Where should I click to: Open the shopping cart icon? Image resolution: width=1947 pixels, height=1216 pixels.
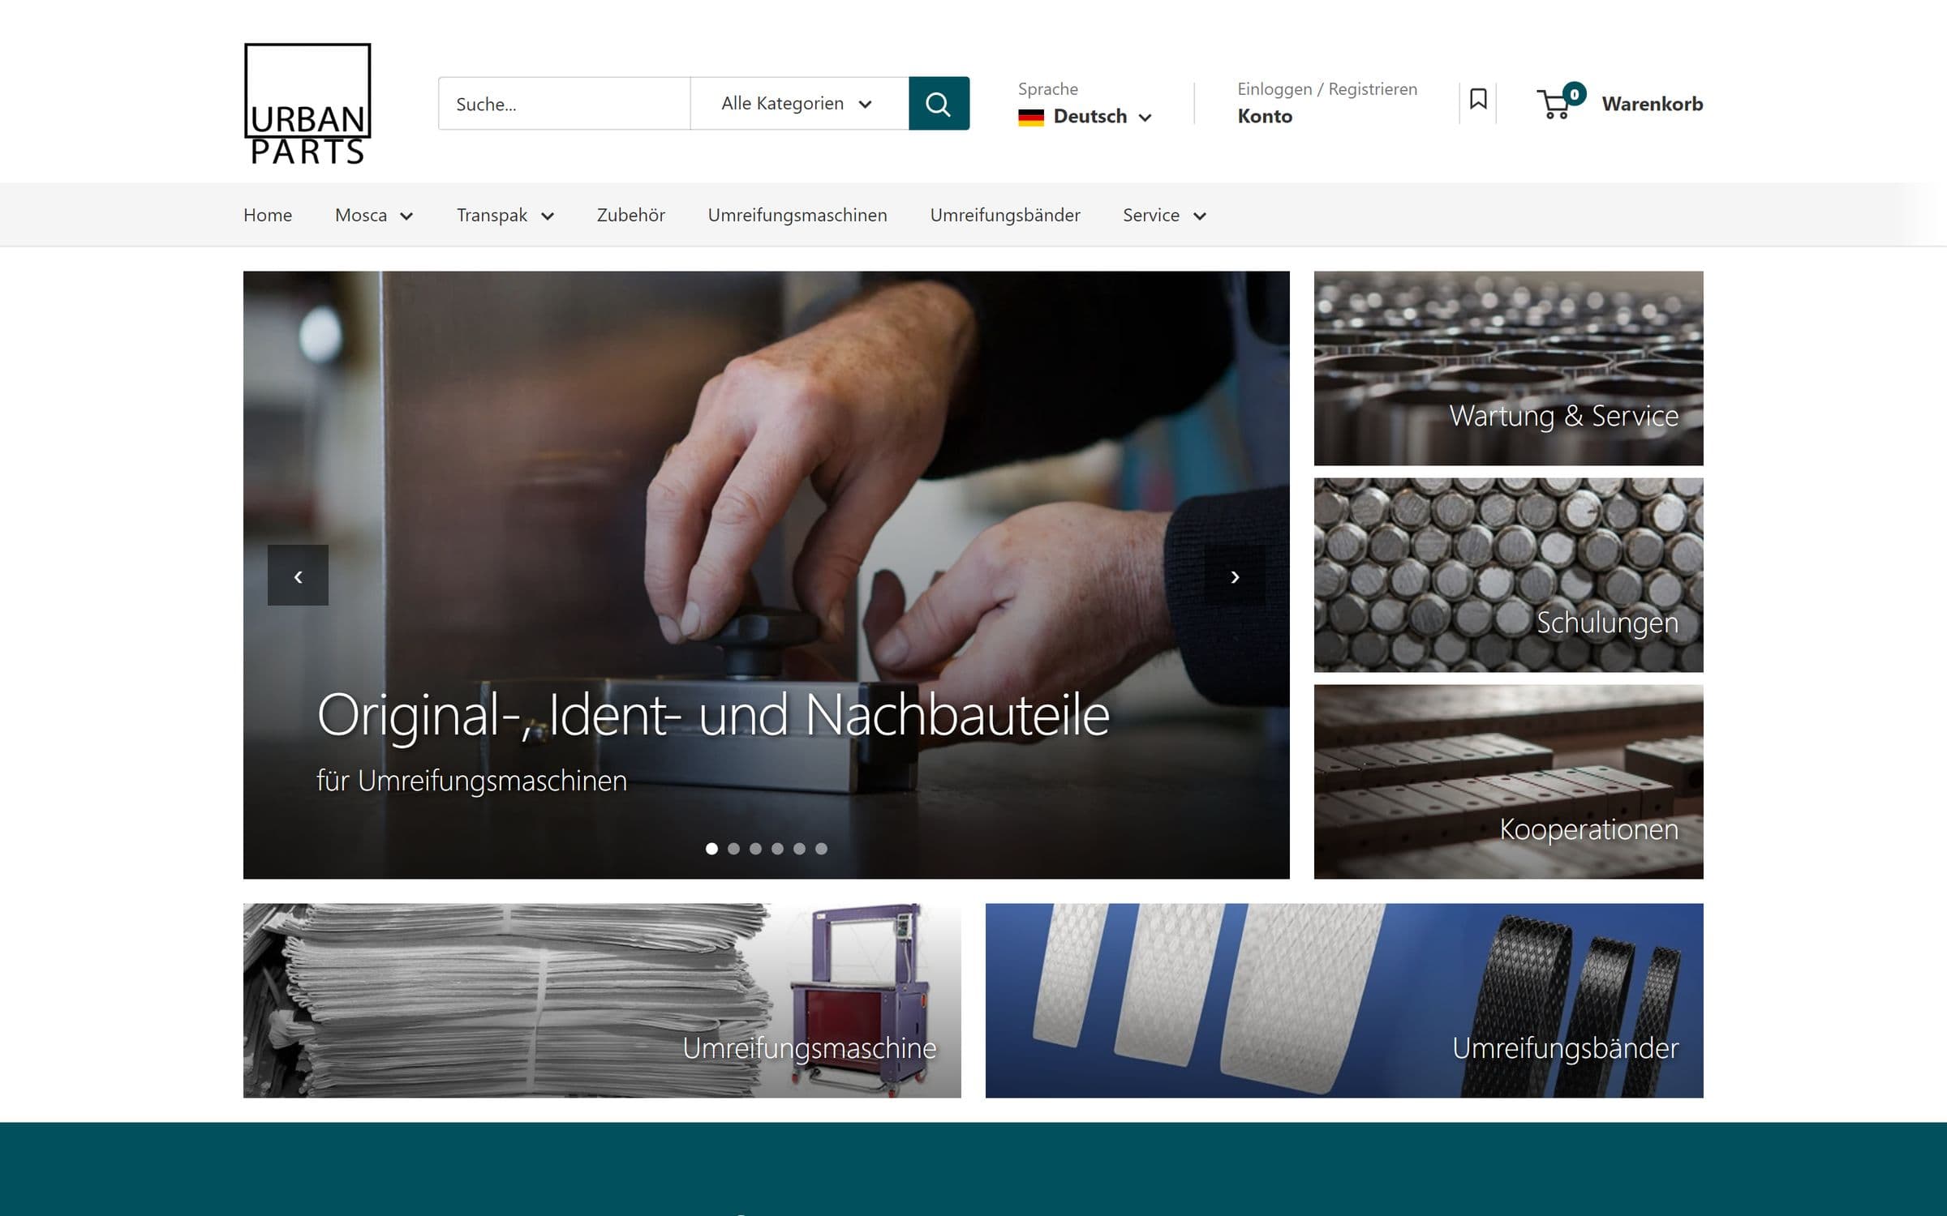[x=1554, y=105]
